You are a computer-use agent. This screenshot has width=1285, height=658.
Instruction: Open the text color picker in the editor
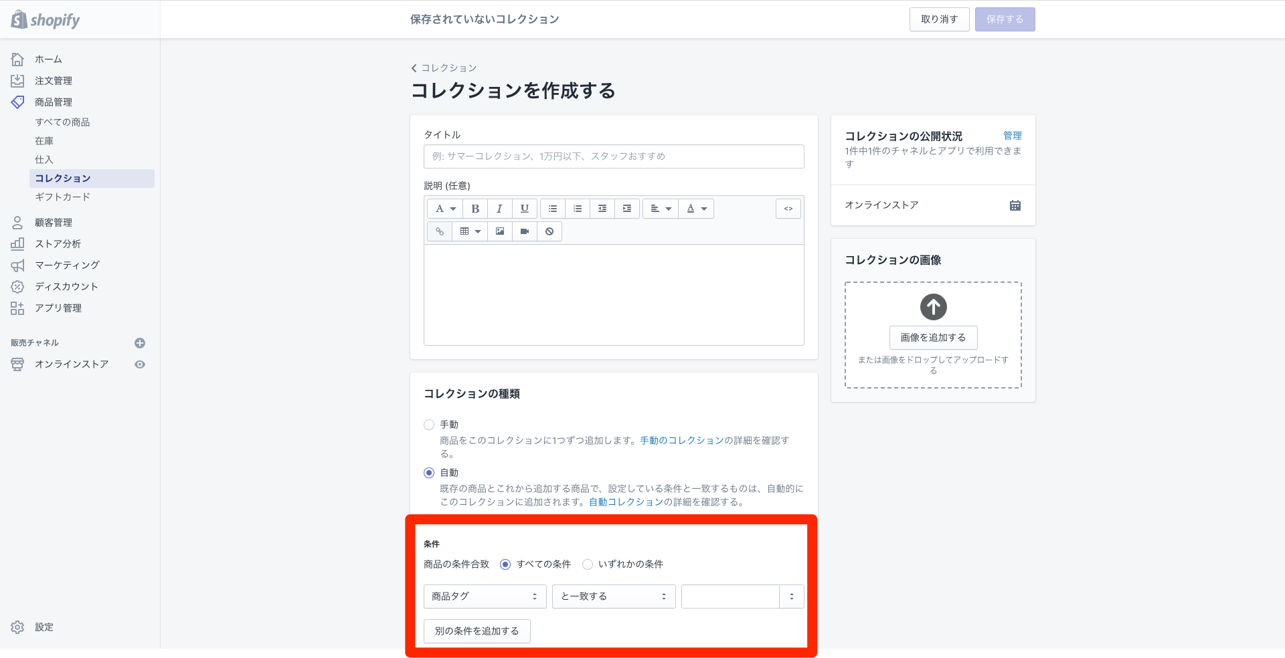click(696, 208)
